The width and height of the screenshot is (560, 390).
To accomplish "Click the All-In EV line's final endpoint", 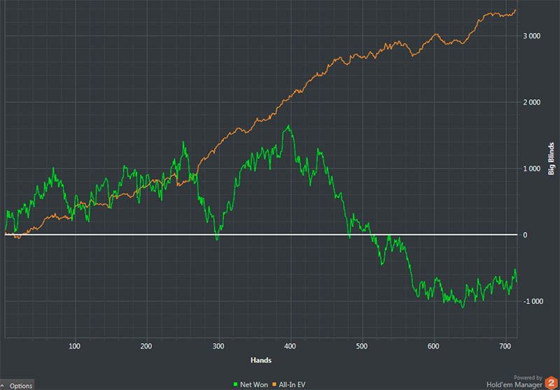I will [x=517, y=10].
